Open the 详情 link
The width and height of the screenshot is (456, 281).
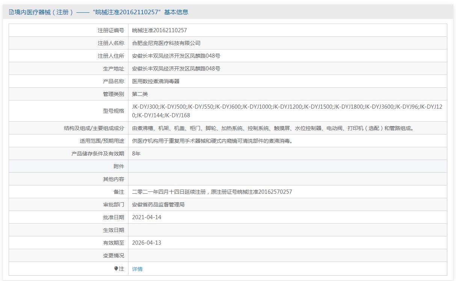click(137, 269)
